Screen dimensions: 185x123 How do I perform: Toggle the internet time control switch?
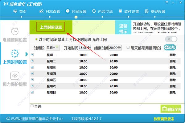pos(171,39)
